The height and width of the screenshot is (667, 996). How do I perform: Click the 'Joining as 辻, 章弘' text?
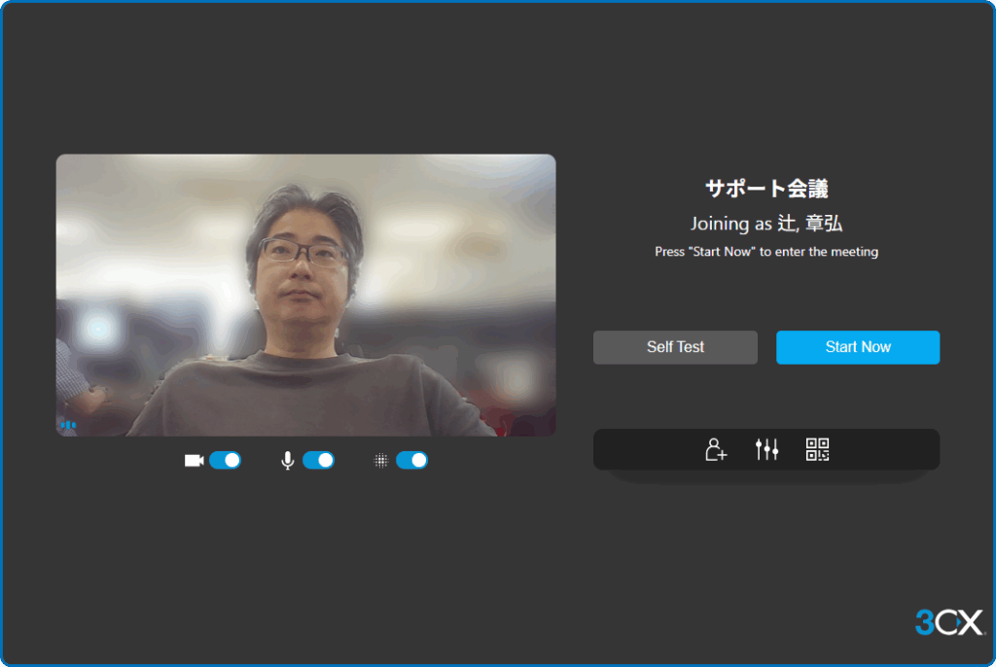(766, 224)
